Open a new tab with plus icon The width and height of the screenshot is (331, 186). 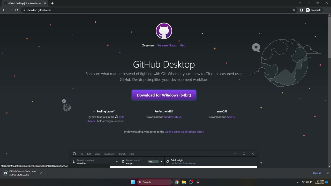tap(52, 3)
